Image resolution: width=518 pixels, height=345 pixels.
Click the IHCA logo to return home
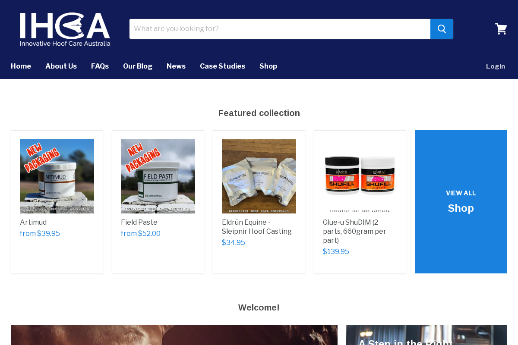coord(65,28)
